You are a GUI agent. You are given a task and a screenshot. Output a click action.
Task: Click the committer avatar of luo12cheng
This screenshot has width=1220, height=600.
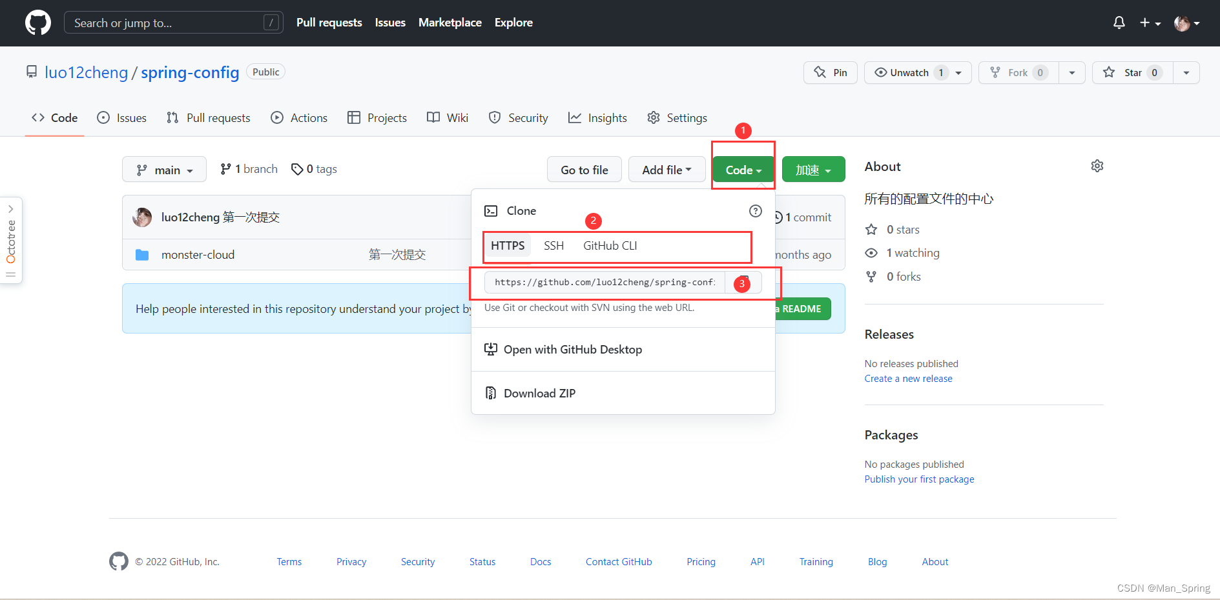tap(142, 217)
